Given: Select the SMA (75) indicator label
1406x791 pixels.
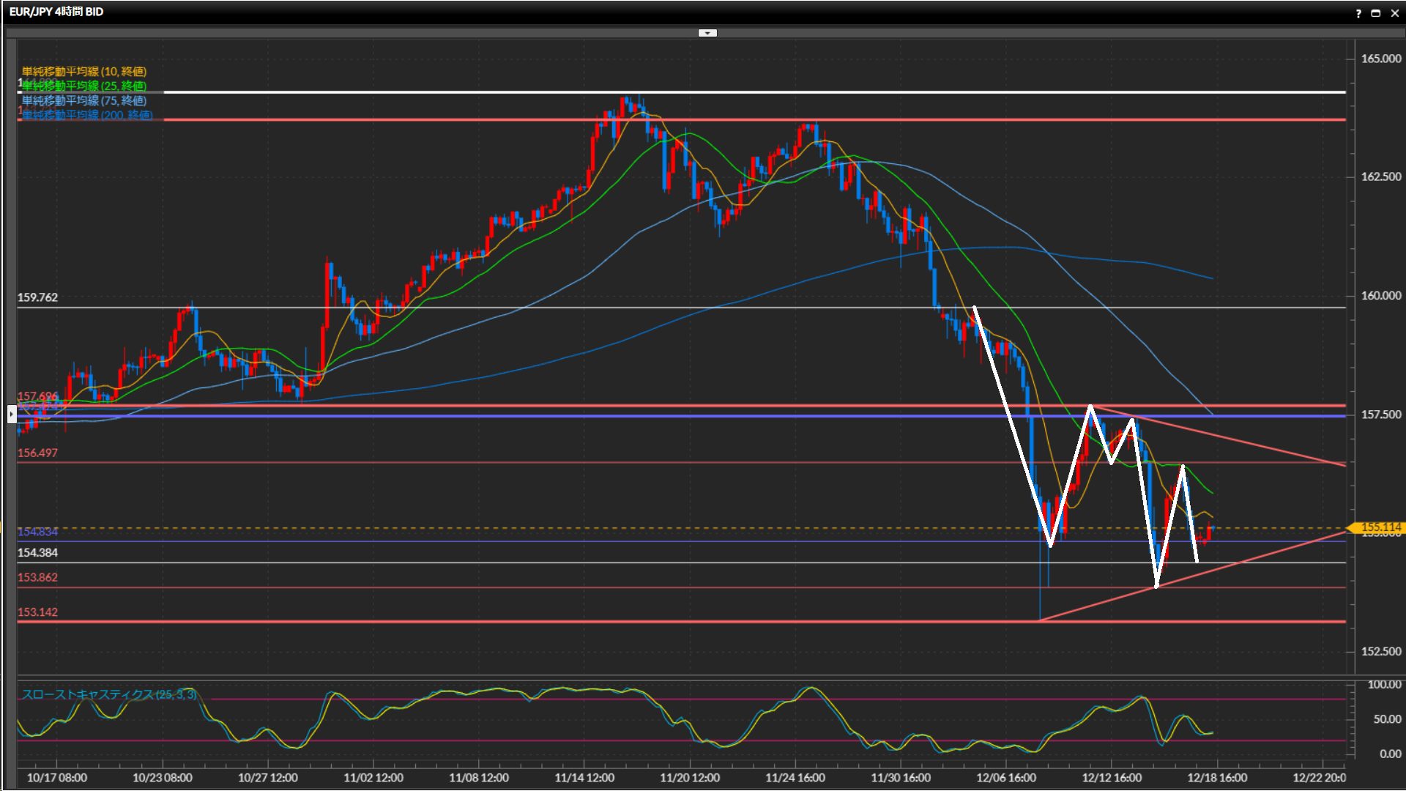Looking at the screenshot, I should pos(83,100).
